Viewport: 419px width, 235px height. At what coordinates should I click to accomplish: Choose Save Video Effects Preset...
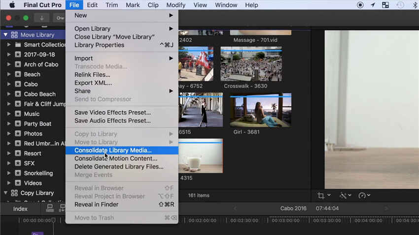click(x=122, y=113)
